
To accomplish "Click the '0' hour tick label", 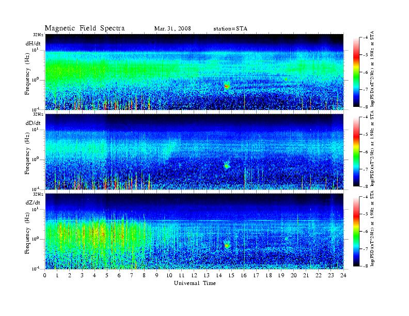I will [x=45, y=276].
